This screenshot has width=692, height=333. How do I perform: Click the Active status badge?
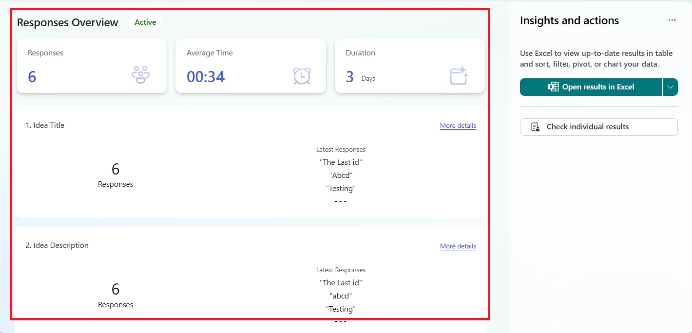[x=145, y=22]
